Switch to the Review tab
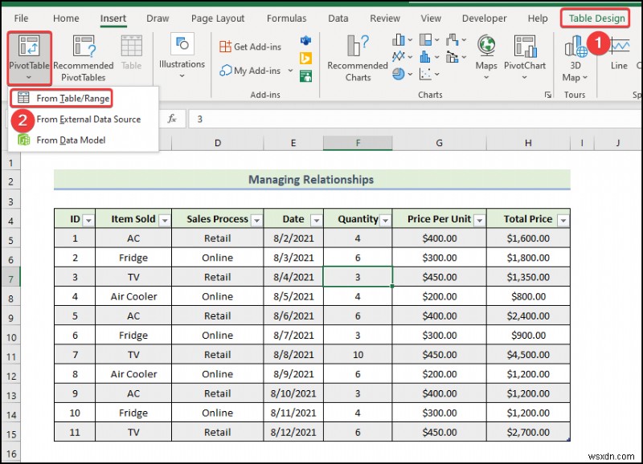This screenshot has height=464, width=643. pyautogui.click(x=385, y=18)
